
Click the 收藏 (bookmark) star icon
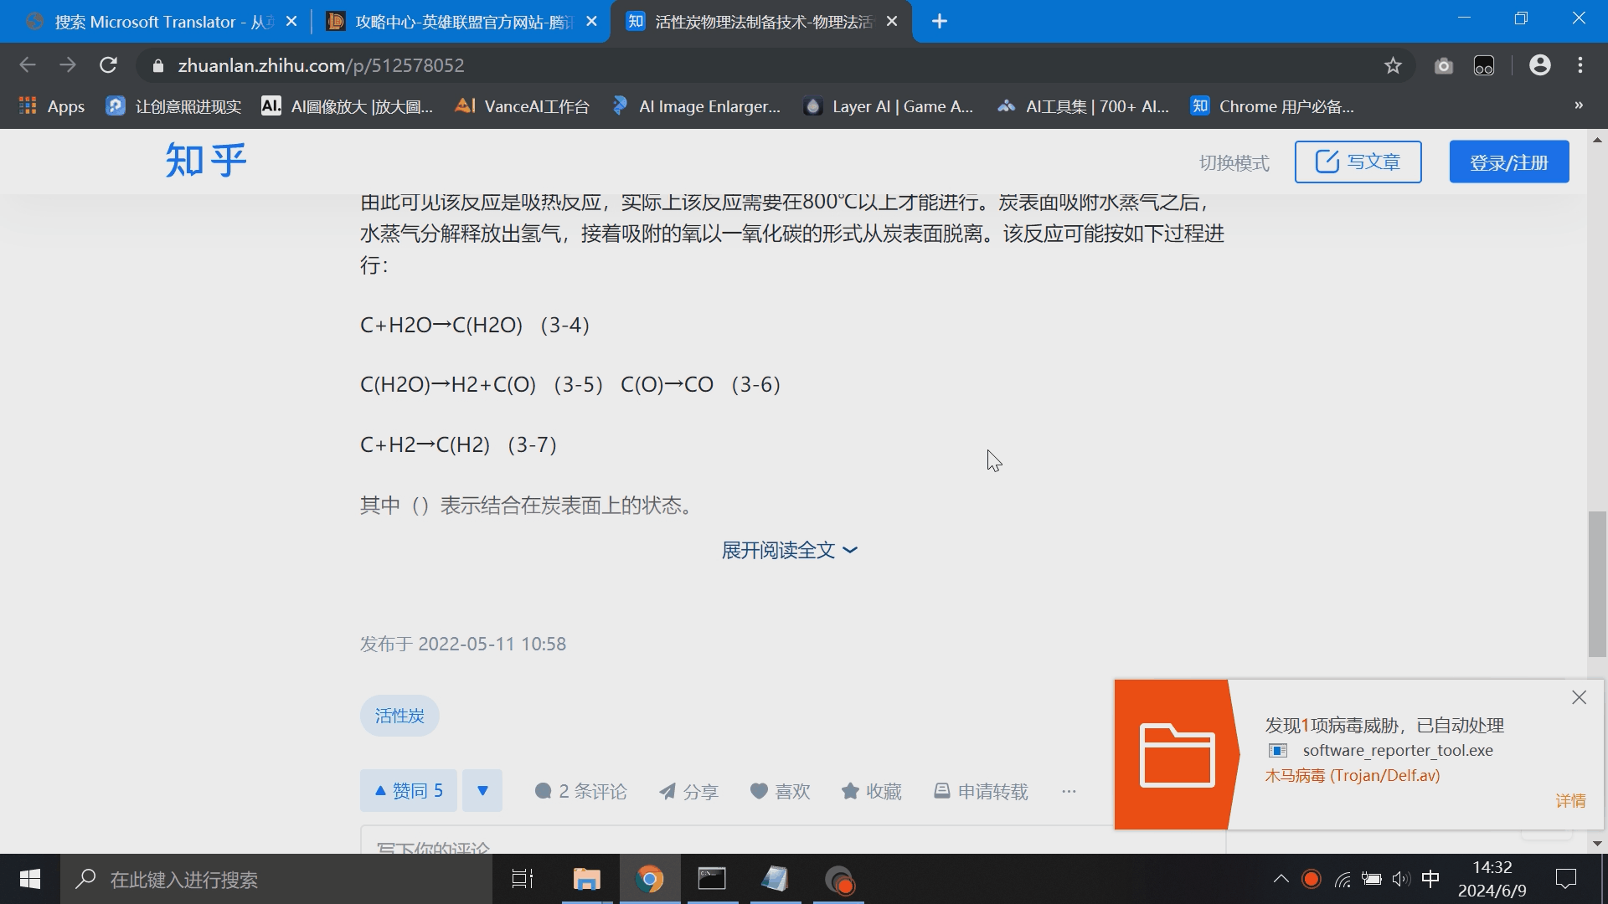tap(850, 790)
